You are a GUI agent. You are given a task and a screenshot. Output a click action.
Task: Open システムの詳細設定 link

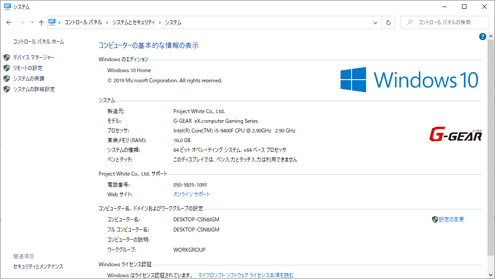(x=34, y=89)
